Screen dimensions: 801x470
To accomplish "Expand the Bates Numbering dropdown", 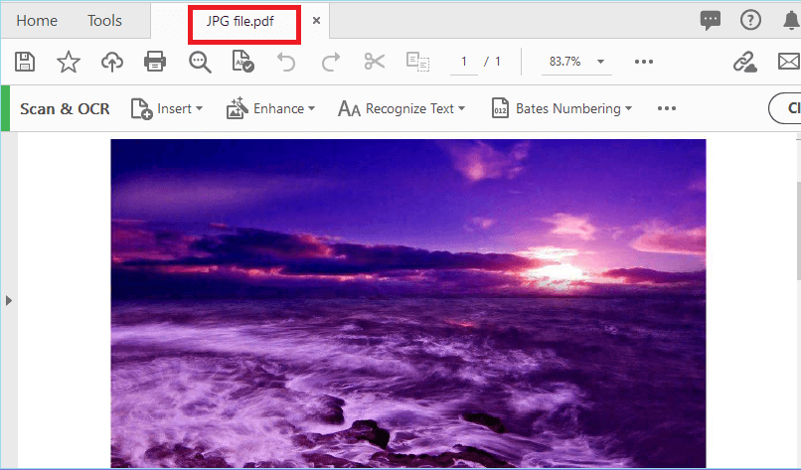I will coord(561,109).
